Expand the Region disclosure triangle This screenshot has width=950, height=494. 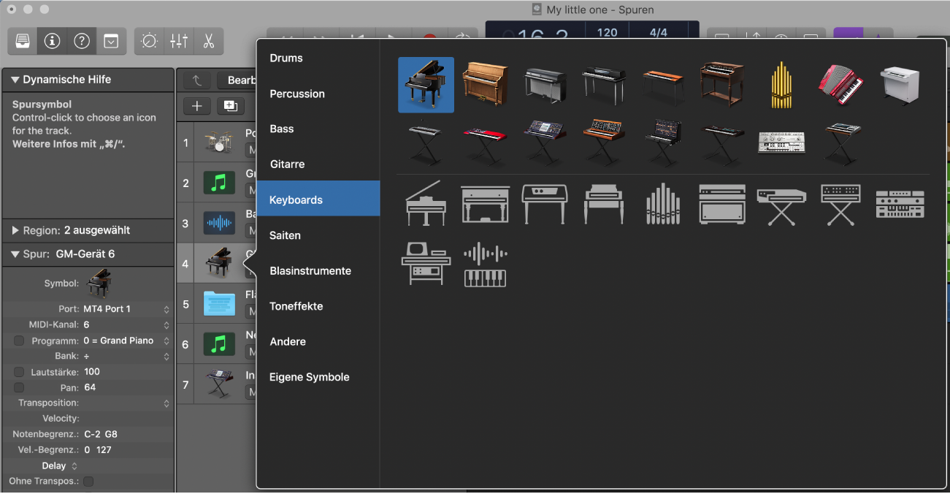click(16, 230)
